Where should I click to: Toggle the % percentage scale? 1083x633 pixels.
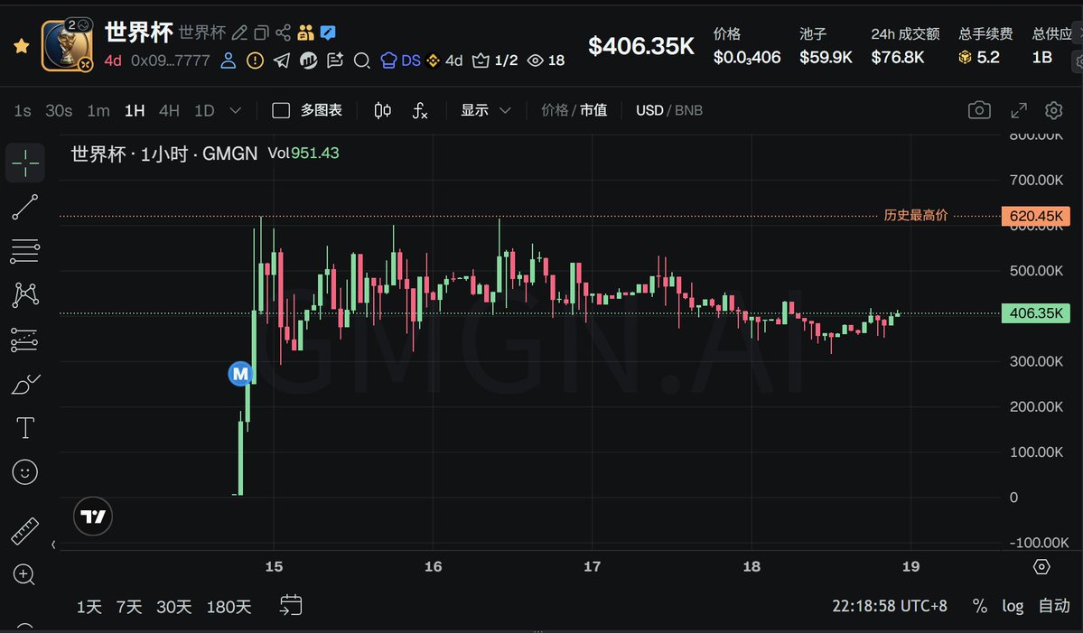tap(979, 606)
